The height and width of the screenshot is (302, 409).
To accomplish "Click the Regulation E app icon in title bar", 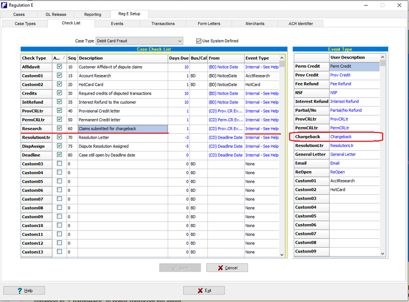I will pos(4,5).
